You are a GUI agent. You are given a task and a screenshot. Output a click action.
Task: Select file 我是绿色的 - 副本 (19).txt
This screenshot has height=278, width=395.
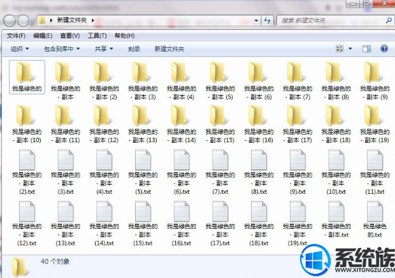tap(298, 223)
